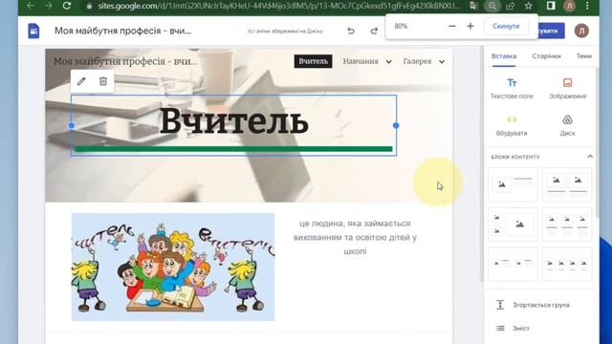Insert an image (Зображення)
The height and width of the screenshot is (344, 612).
point(567,89)
